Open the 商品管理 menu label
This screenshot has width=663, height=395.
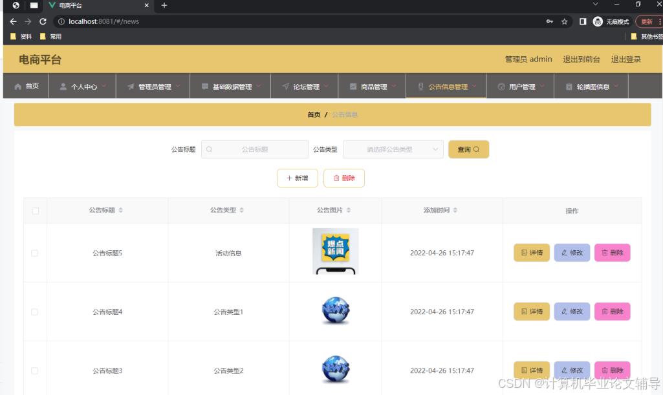coord(375,87)
